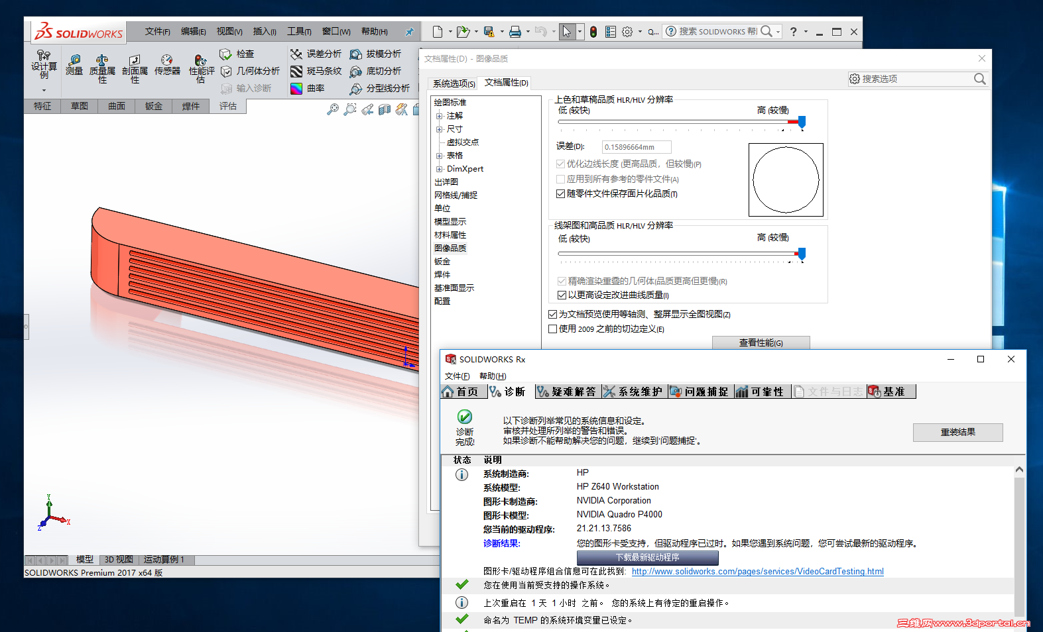Open the 工具(T) menu
Screen dimensions: 1043x632
click(299, 32)
